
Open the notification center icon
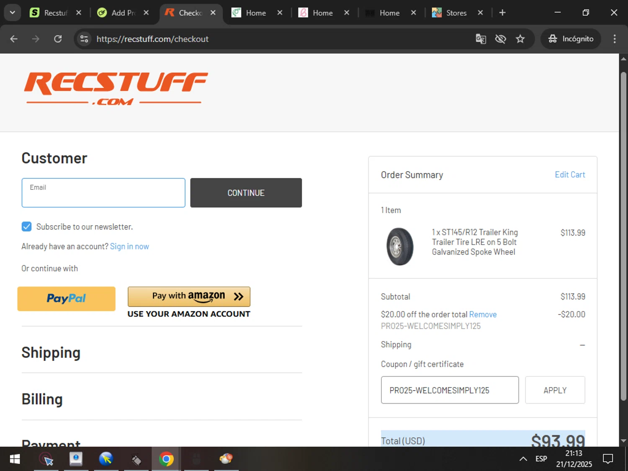tap(608, 459)
